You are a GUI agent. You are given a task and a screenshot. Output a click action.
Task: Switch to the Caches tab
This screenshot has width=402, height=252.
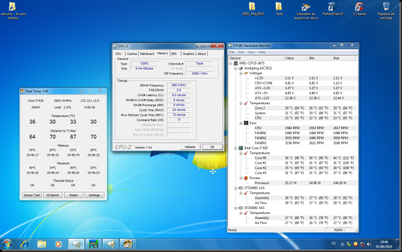pyautogui.click(x=132, y=54)
